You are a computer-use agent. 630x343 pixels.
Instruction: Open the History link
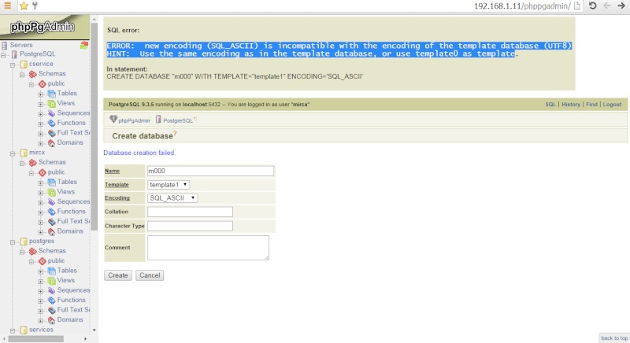pyautogui.click(x=570, y=105)
